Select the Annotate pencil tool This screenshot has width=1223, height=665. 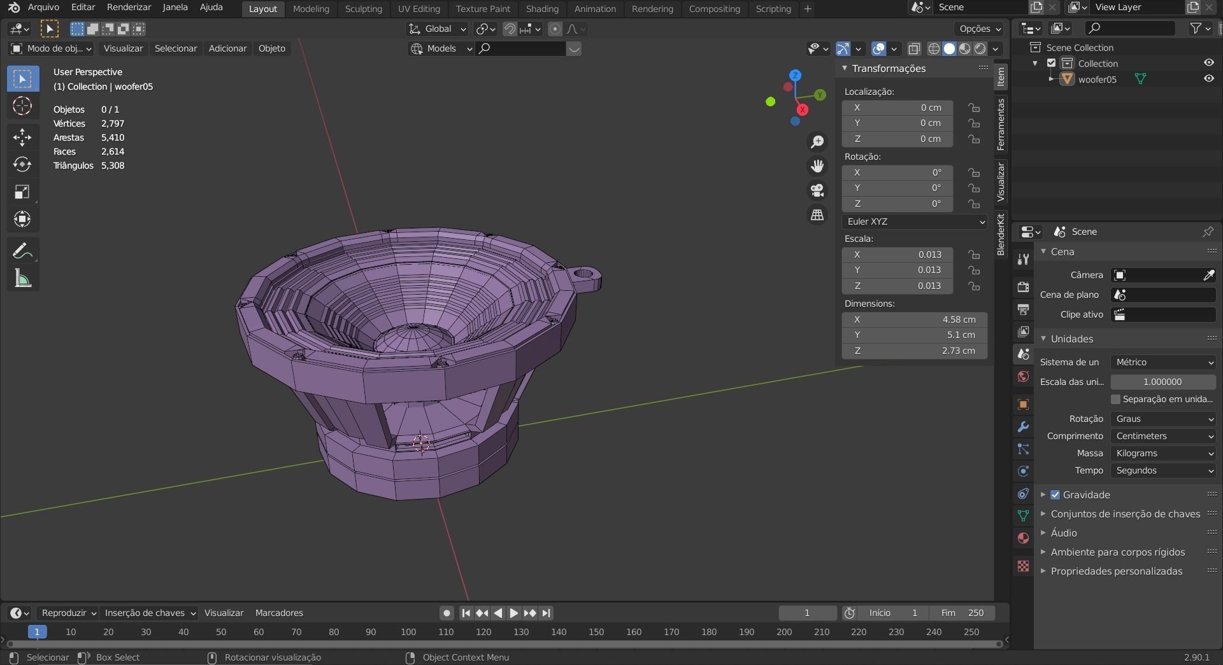22,251
